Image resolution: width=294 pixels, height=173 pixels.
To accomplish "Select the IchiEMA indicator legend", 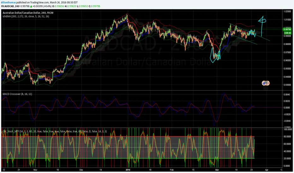I will [x=26, y=16].
